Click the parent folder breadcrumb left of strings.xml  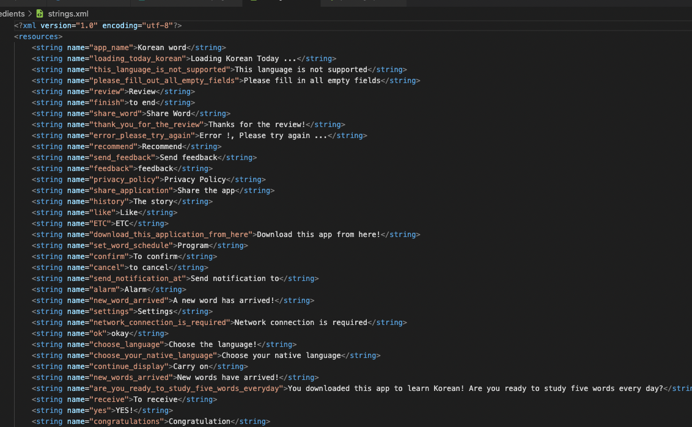[x=12, y=13]
